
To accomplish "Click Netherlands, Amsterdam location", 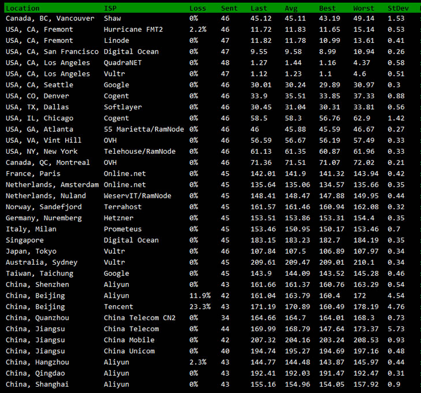I will tap(52, 184).
